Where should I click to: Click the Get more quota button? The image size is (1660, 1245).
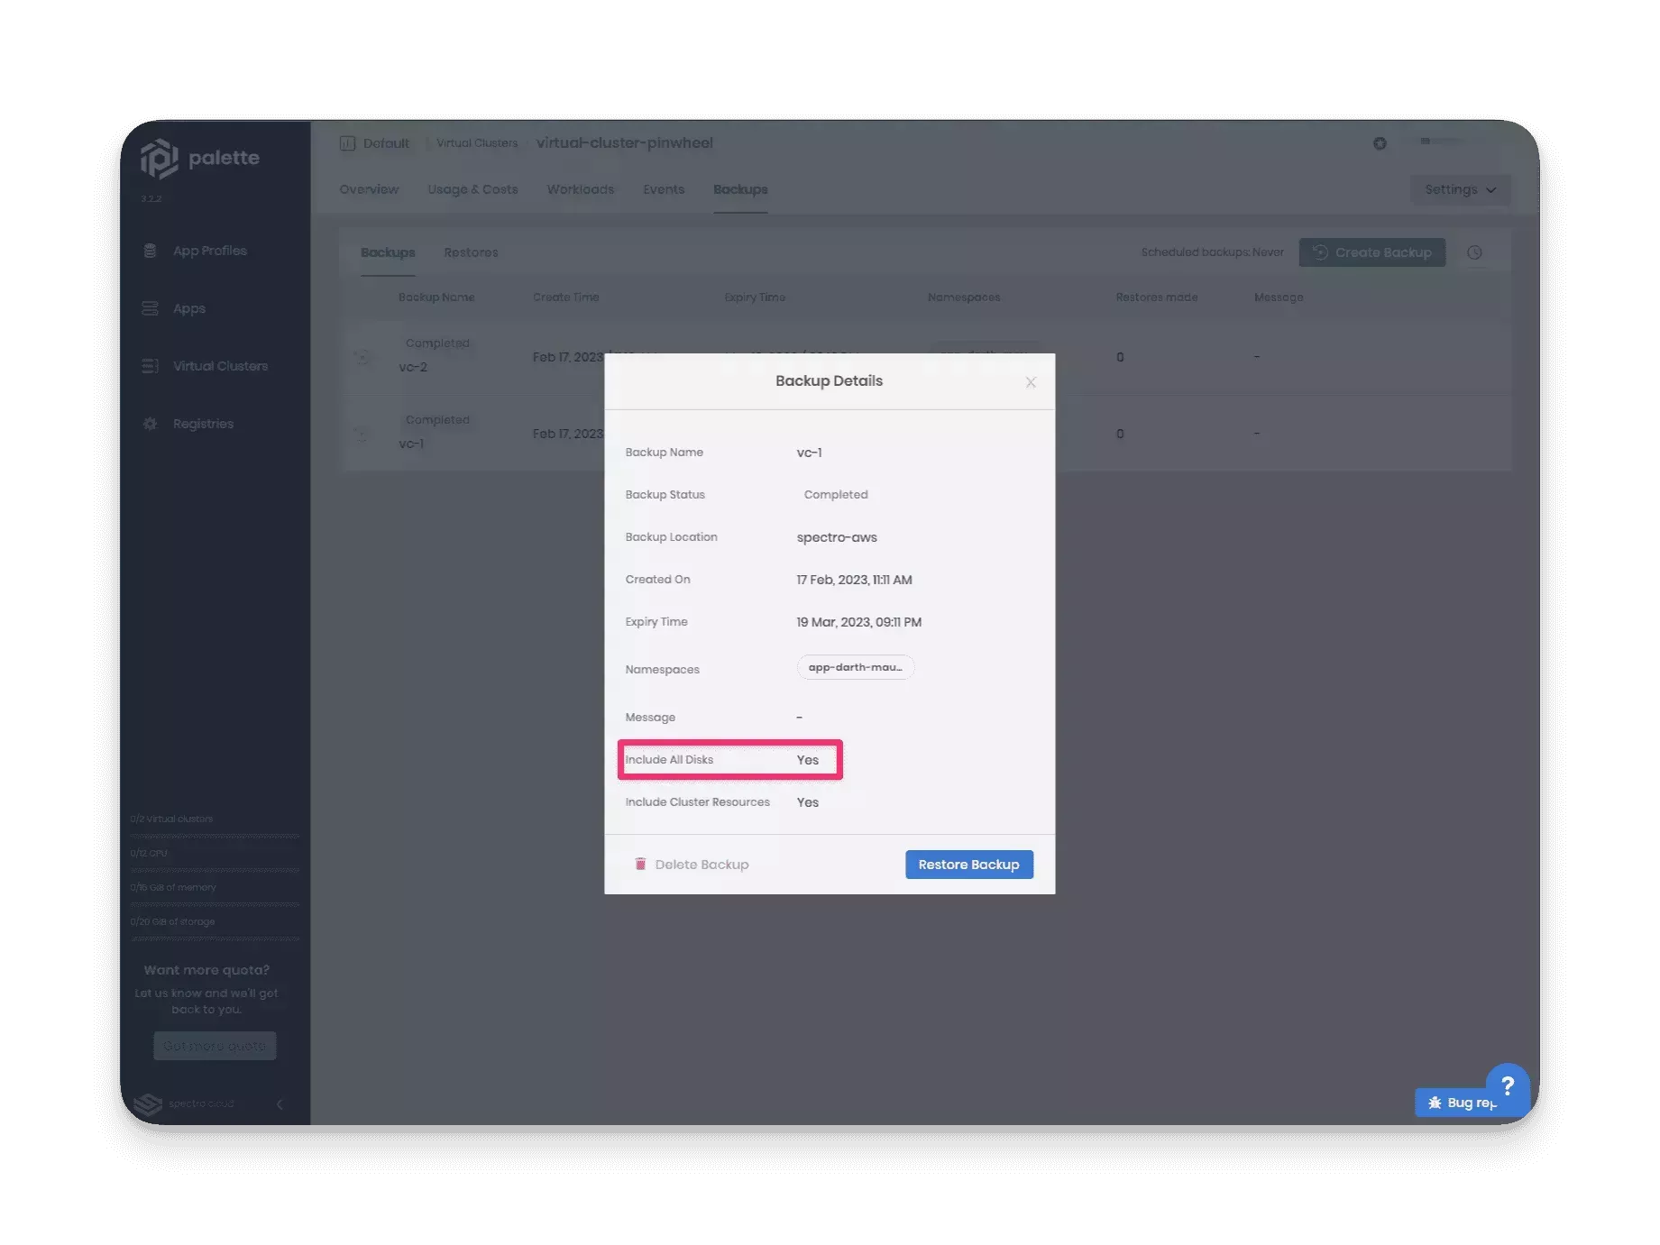215,1046
